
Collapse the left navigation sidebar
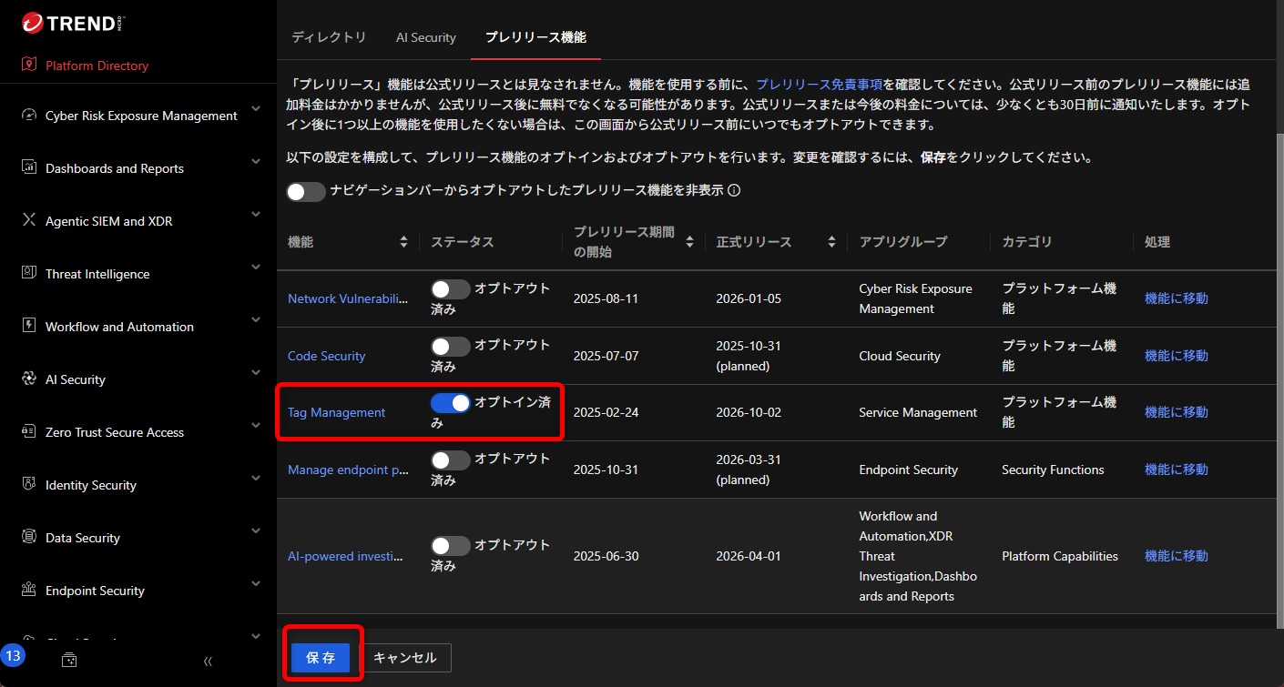[x=208, y=662]
